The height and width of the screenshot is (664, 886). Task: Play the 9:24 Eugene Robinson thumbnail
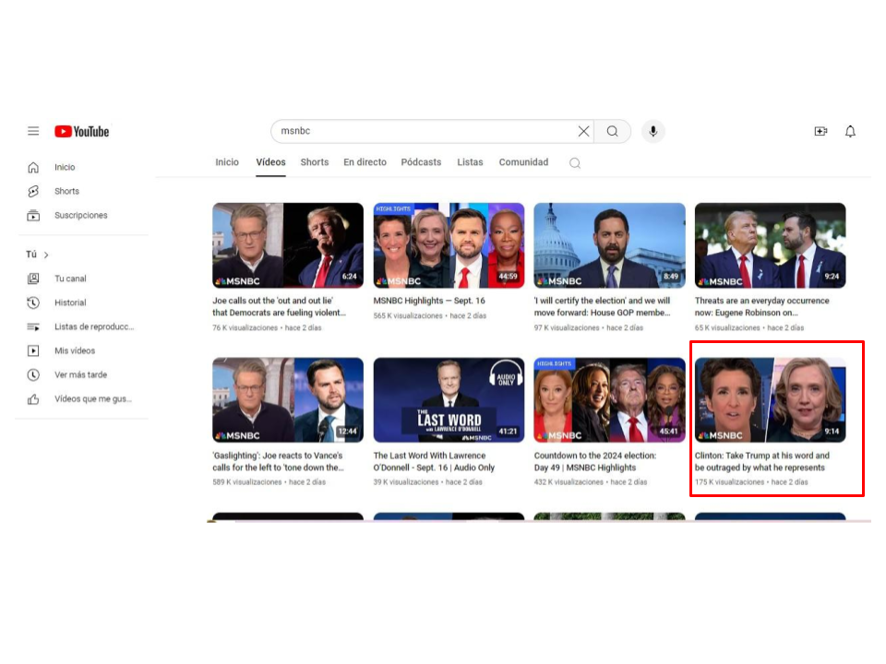click(x=770, y=245)
